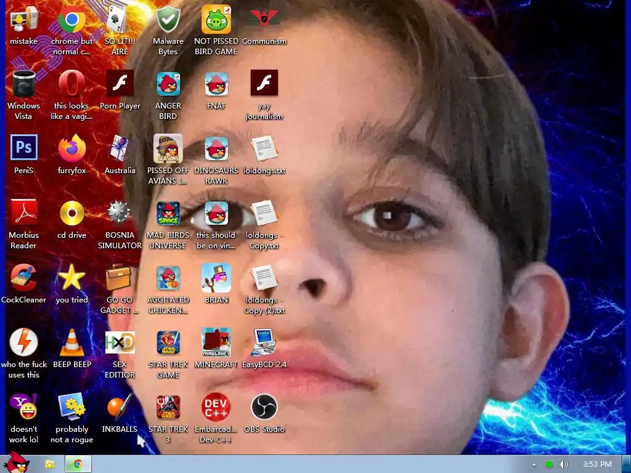Open the recycle bin labeled Windows Vista
The height and width of the screenshot is (473, 631).
coord(24,84)
